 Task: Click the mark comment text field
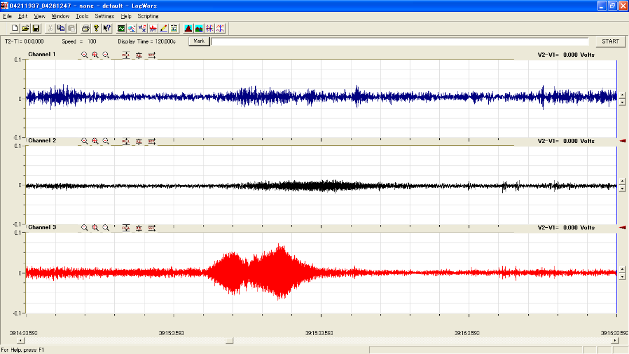click(x=400, y=41)
